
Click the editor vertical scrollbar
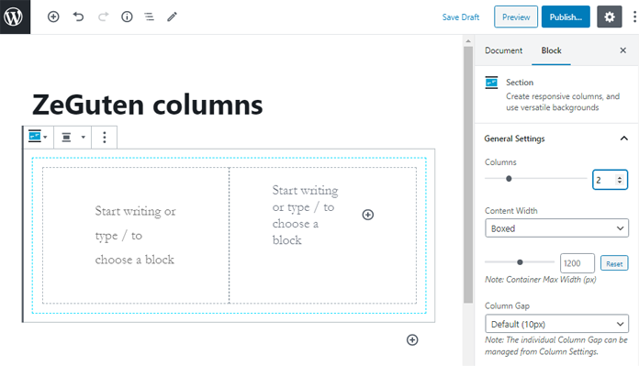pos(468,174)
